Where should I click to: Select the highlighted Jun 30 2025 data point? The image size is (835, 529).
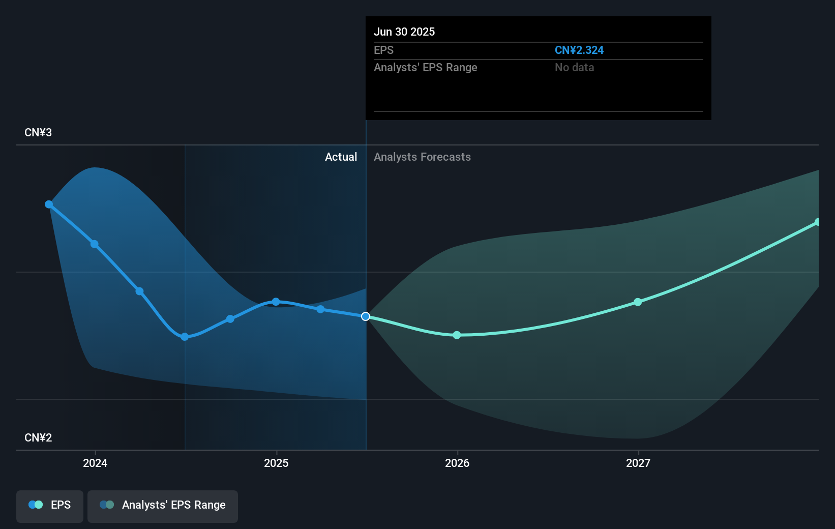click(x=366, y=316)
